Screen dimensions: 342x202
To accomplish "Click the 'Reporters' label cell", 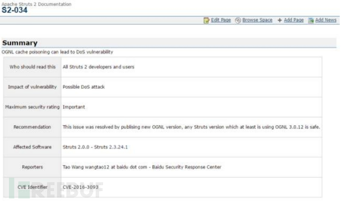I will click(x=32, y=167).
